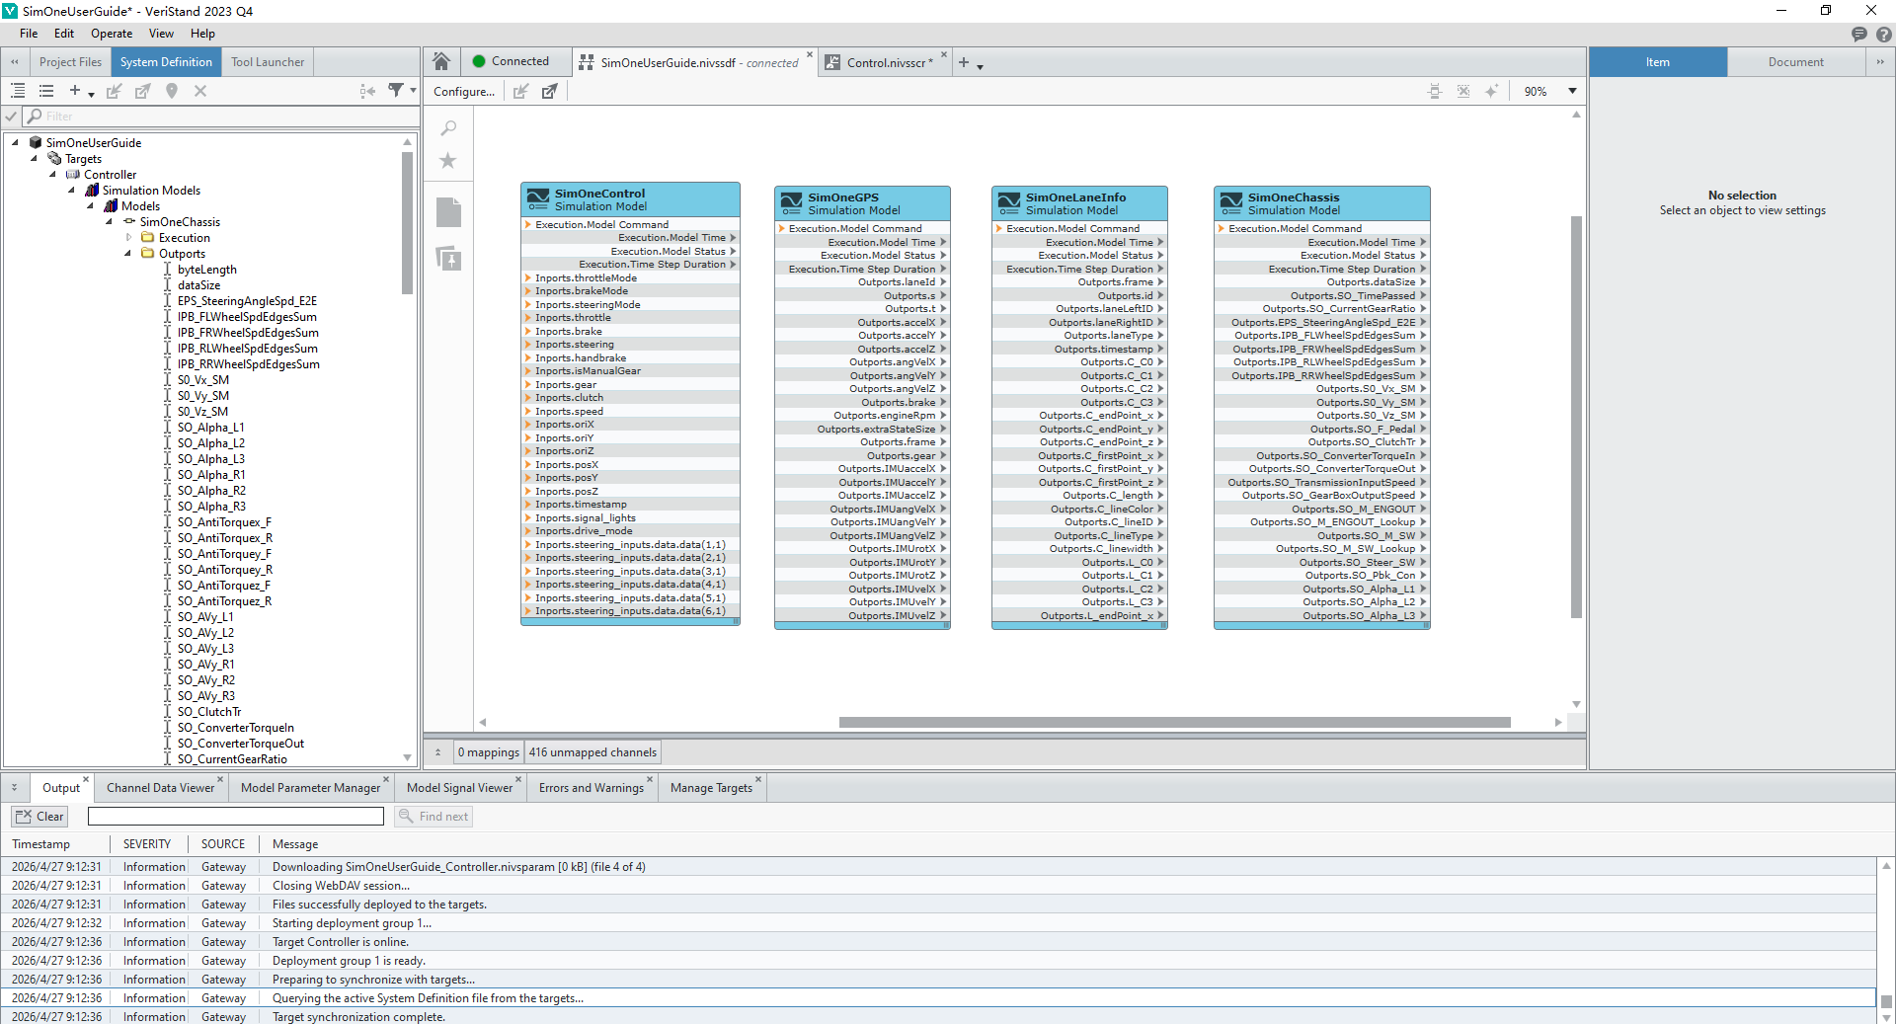Click the 0 mappings status button
The image size is (1896, 1024).
(488, 752)
